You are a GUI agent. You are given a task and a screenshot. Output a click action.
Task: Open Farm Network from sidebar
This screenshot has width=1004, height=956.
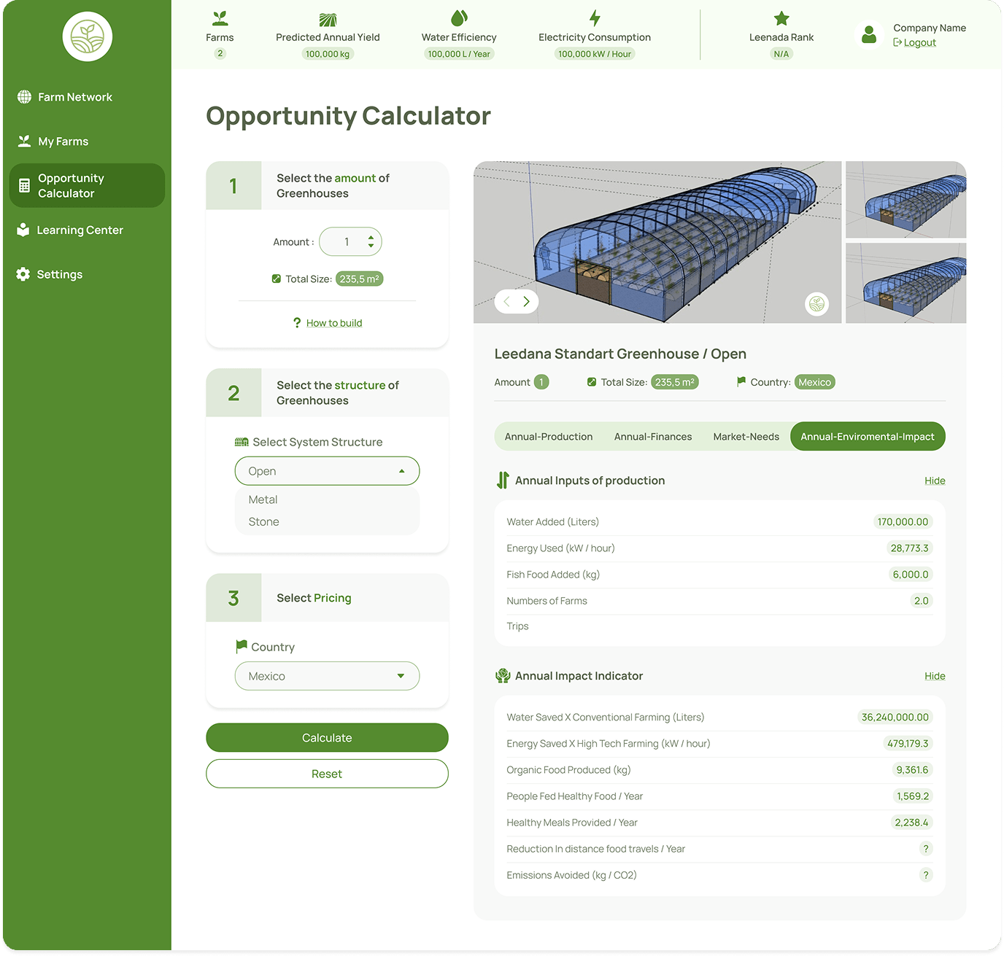[75, 97]
